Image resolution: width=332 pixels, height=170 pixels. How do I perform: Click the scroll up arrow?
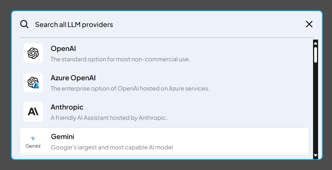point(316,43)
